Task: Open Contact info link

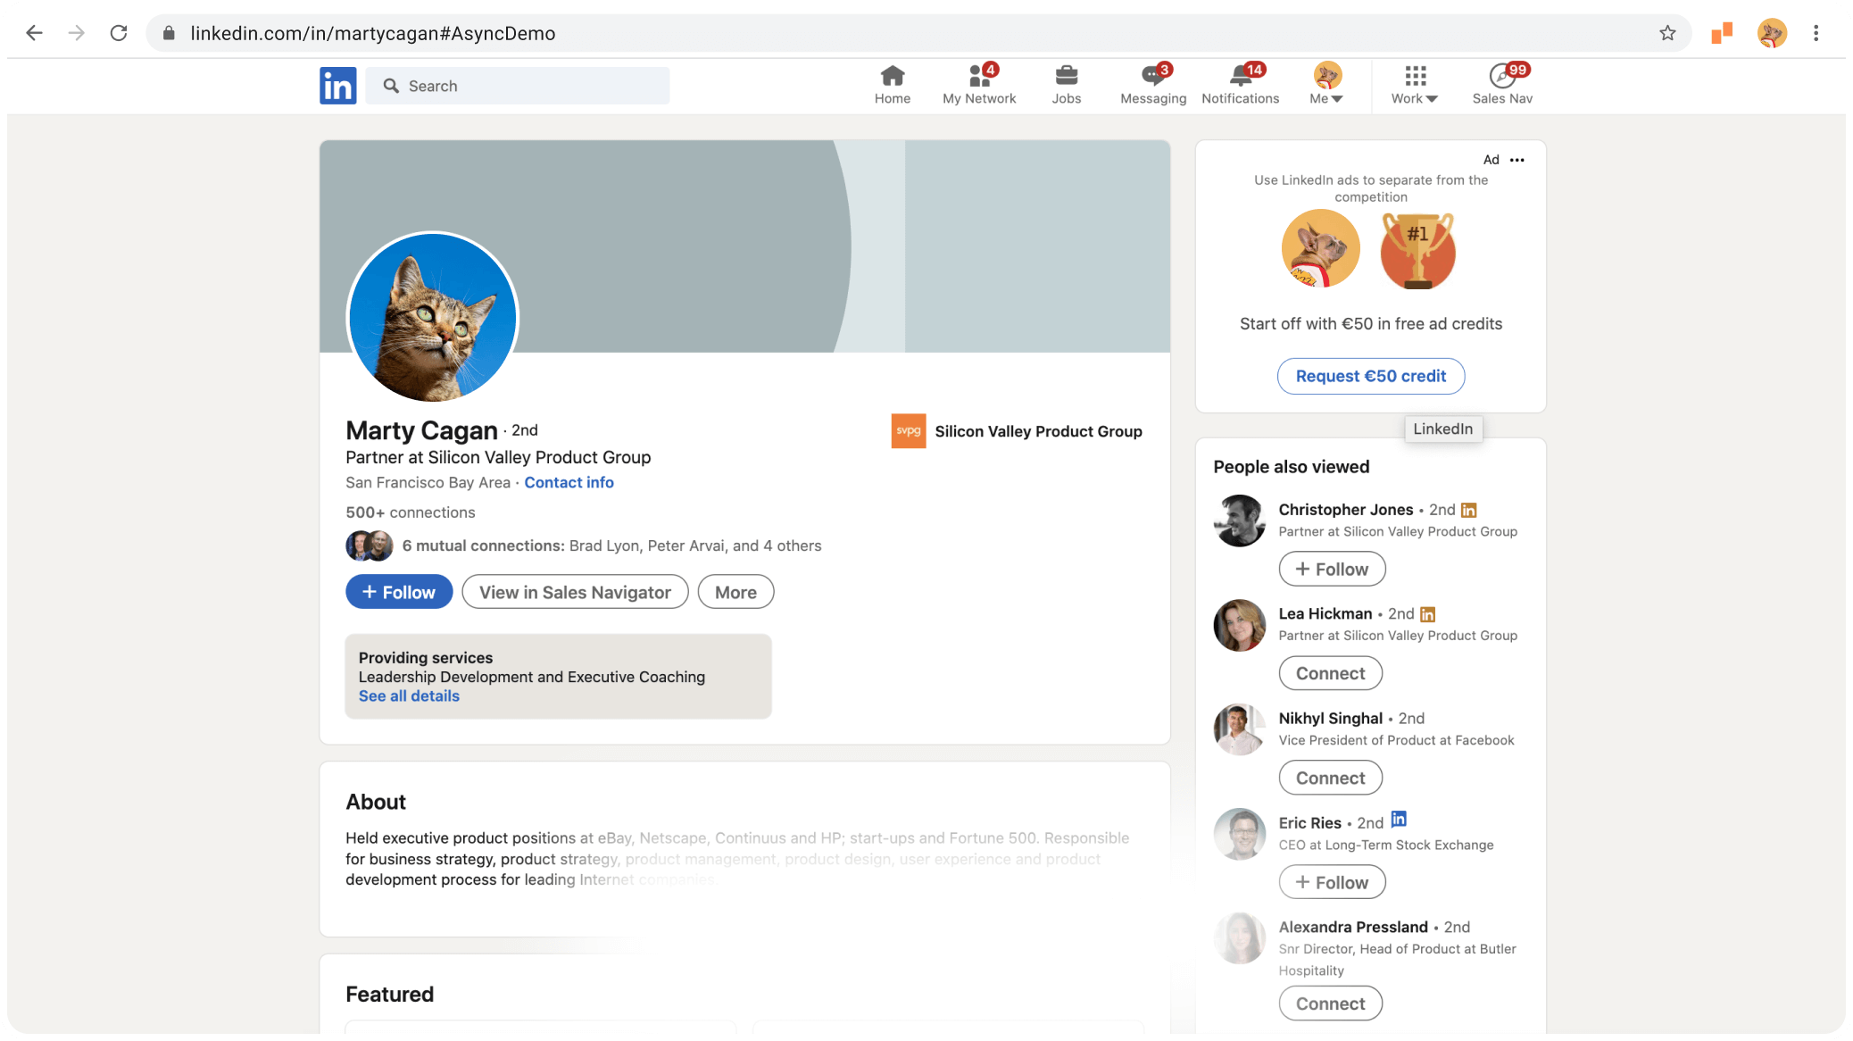Action: point(569,482)
